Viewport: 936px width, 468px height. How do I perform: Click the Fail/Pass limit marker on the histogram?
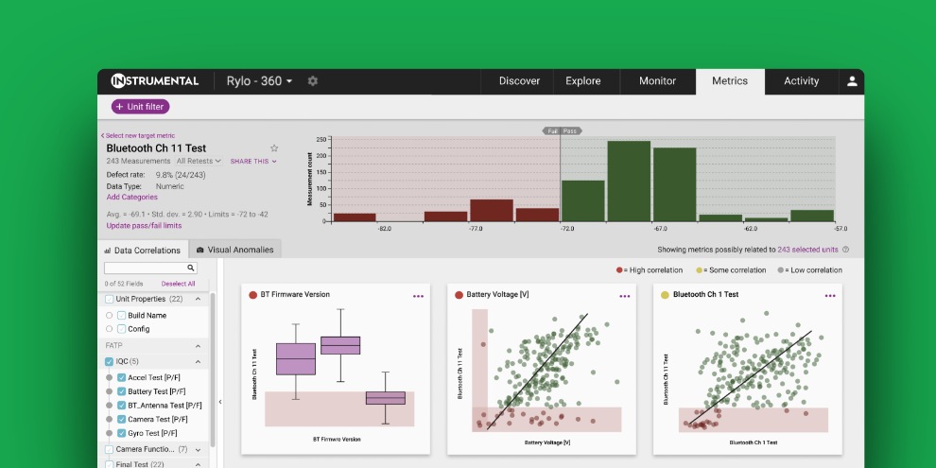(561, 130)
